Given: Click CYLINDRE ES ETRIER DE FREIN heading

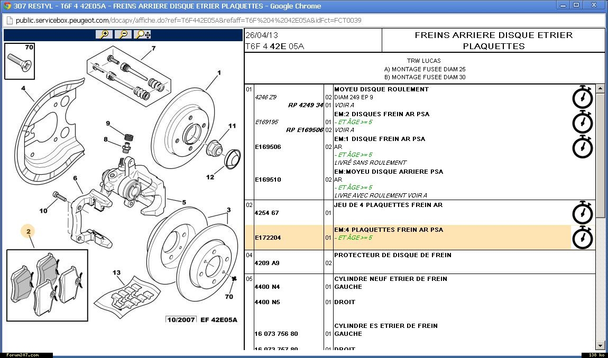Looking at the screenshot, I should [386, 326].
